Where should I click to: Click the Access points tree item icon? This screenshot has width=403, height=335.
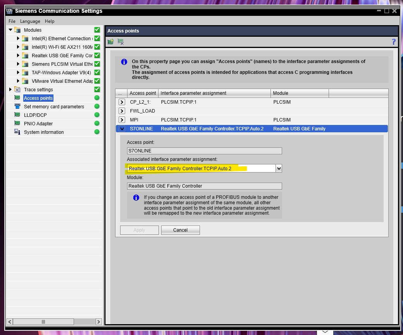tap(17, 98)
